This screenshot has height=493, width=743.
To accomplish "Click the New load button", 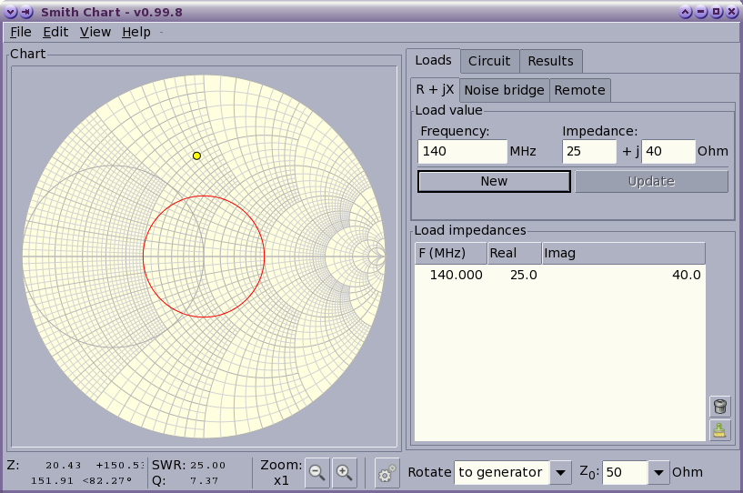I will click(x=494, y=182).
